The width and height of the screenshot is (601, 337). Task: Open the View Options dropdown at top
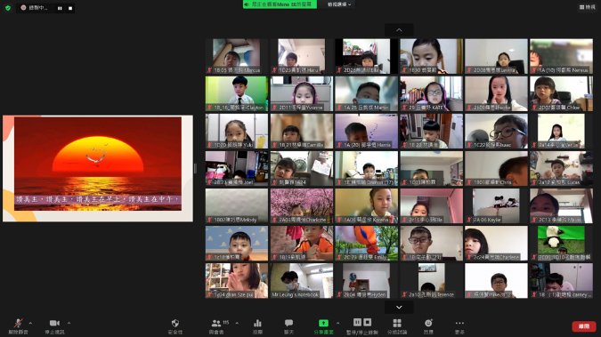pyautogui.click(x=339, y=4)
